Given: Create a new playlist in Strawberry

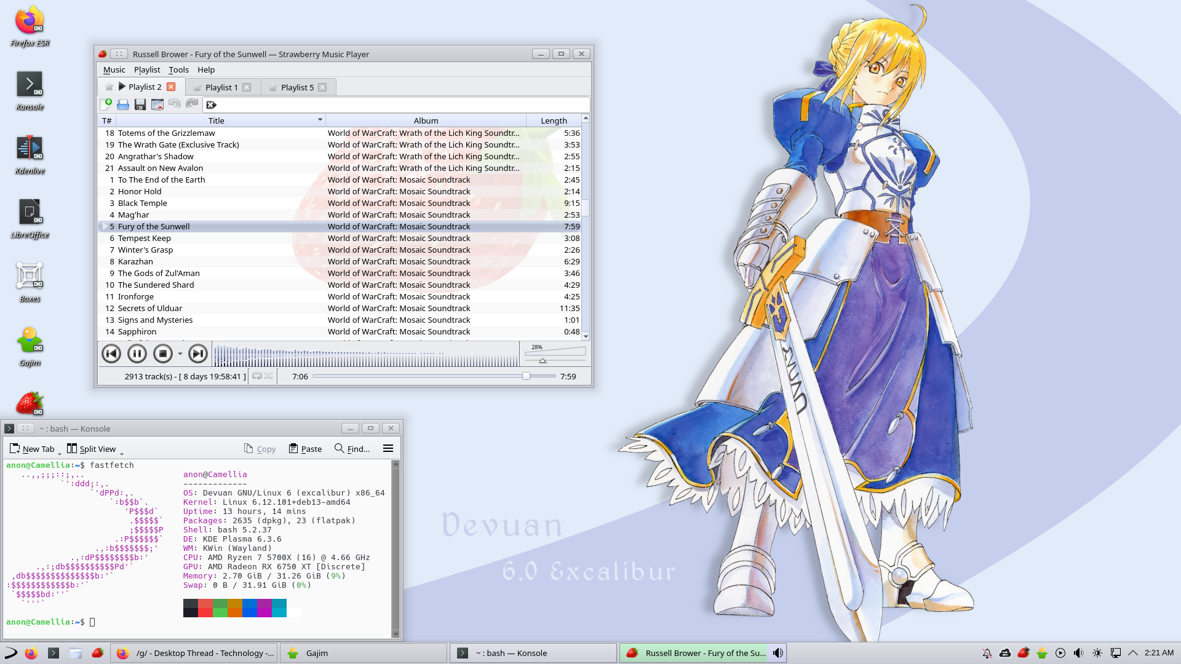Looking at the screenshot, I should 106,105.
